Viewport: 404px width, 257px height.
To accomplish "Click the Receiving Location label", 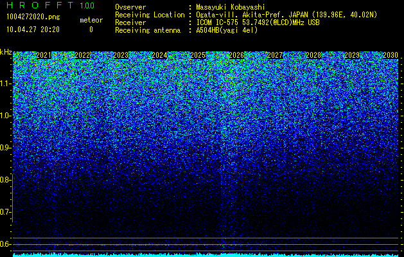I will pyautogui.click(x=150, y=15).
